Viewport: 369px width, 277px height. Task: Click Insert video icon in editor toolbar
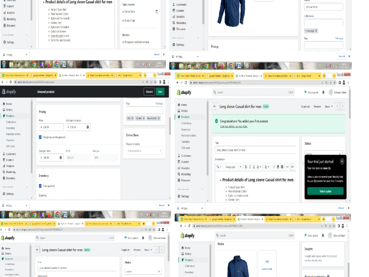pos(282,167)
